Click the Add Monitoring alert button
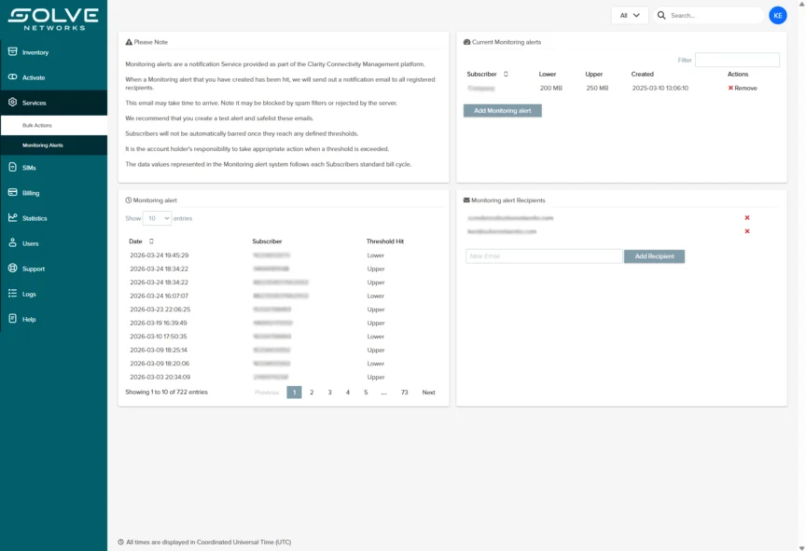 click(x=502, y=110)
